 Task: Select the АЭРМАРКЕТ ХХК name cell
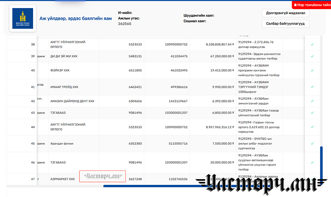pyautogui.click(x=62, y=179)
